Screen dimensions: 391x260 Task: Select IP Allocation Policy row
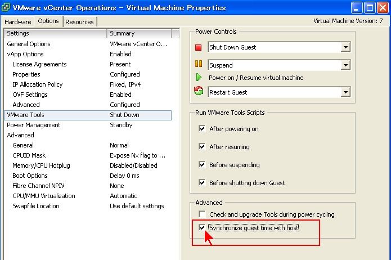tap(88, 84)
